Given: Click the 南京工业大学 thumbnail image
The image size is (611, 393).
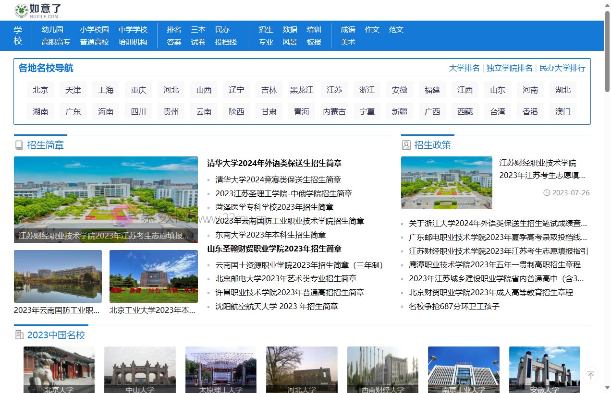Looking at the screenshot, I should (x=464, y=369).
